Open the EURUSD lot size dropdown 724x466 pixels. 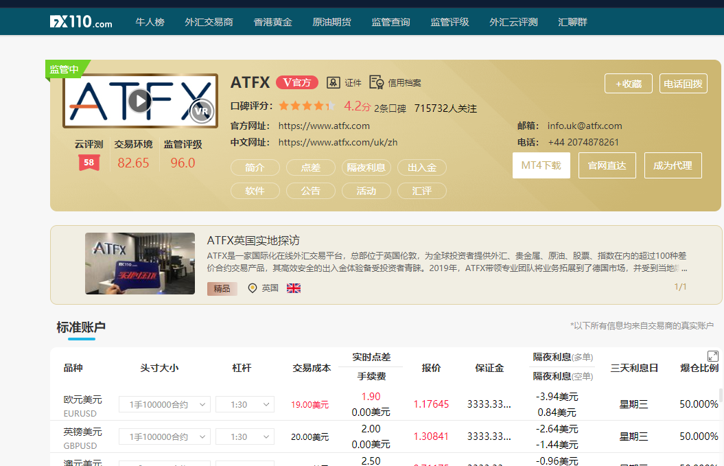click(165, 404)
